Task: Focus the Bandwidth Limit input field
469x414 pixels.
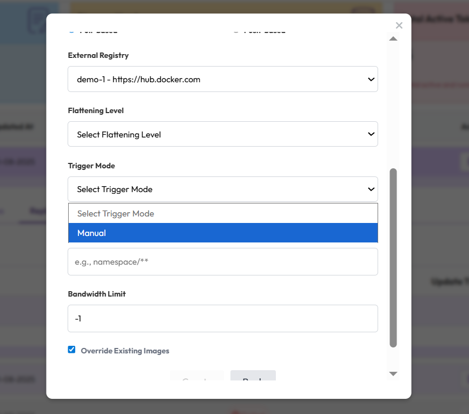Action: pyautogui.click(x=223, y=319)
